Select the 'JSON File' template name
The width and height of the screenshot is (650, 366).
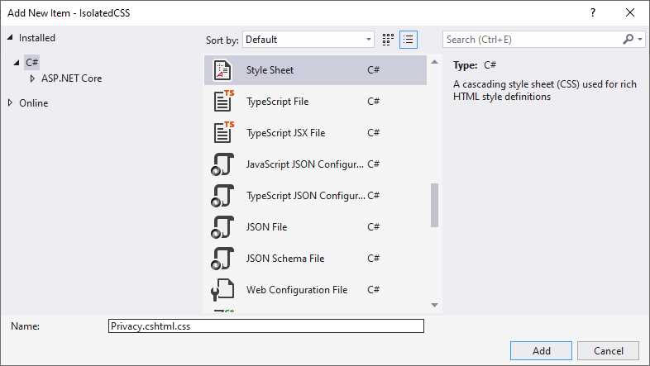pos(266,227)
